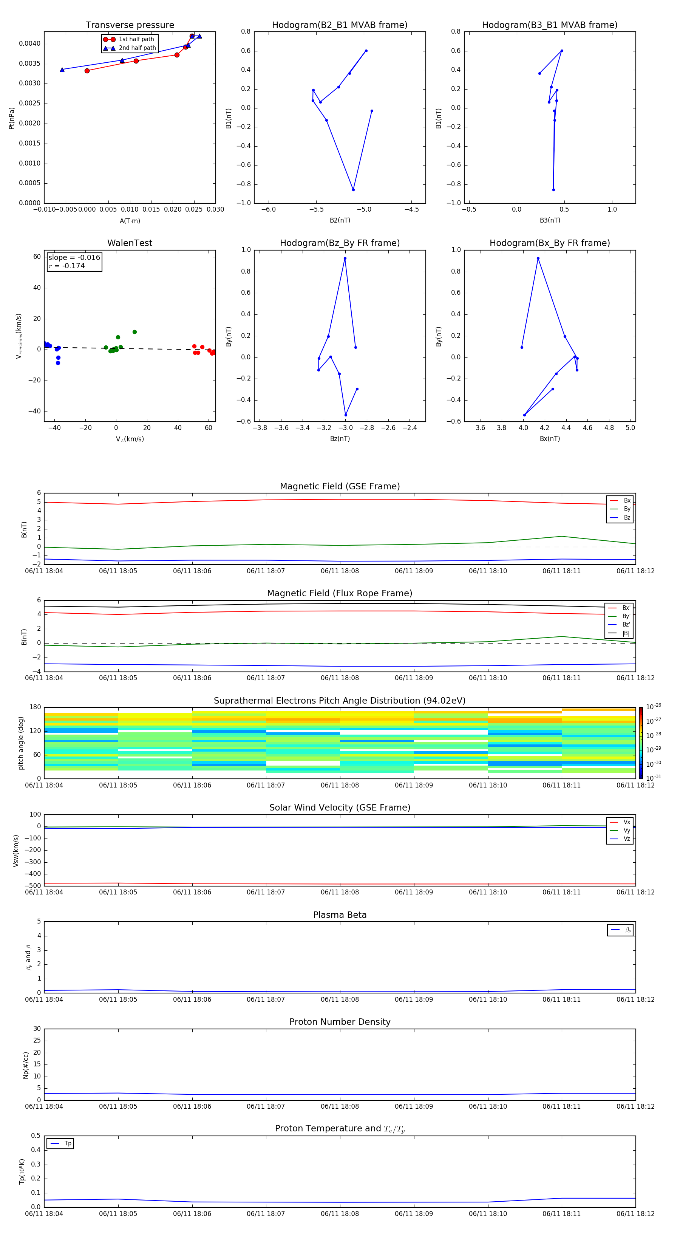Click the "Np(#/cc)" y-axis label
680x1247 pixels.
26,1065
